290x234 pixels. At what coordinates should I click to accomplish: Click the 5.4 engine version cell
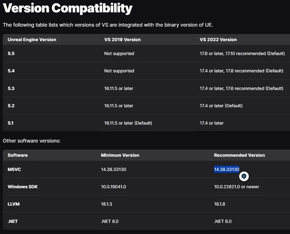tap(11, 71)
